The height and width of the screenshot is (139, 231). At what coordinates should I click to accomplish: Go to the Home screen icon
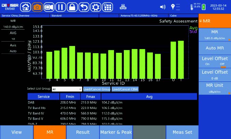(x=26, y=7)
